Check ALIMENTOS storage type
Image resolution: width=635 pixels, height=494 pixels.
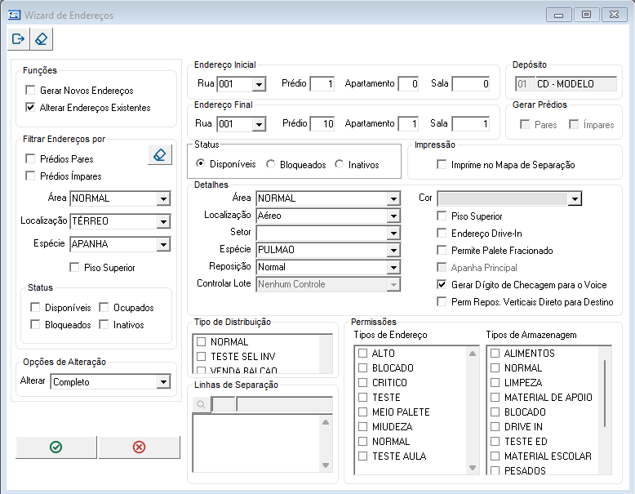click(495, 353)
